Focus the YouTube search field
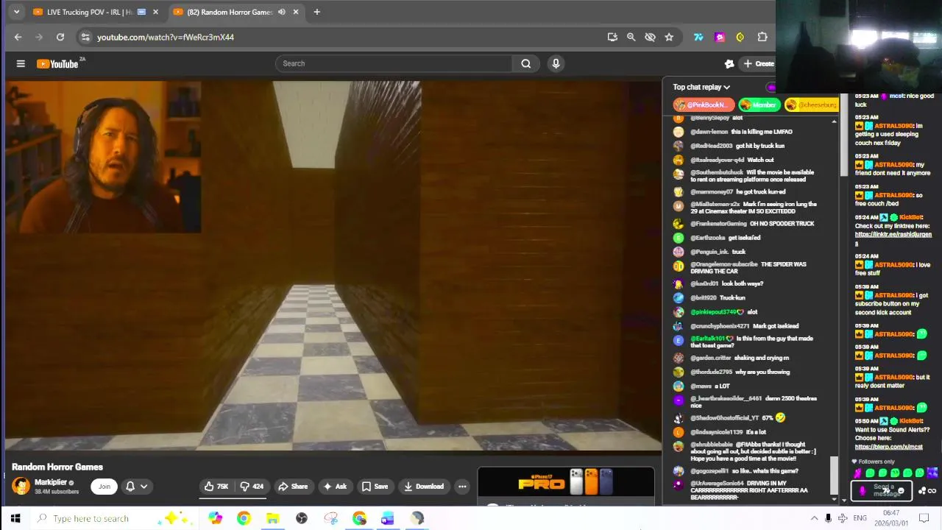This screenshot has height=530, width=942. click(x=394, y=63)
